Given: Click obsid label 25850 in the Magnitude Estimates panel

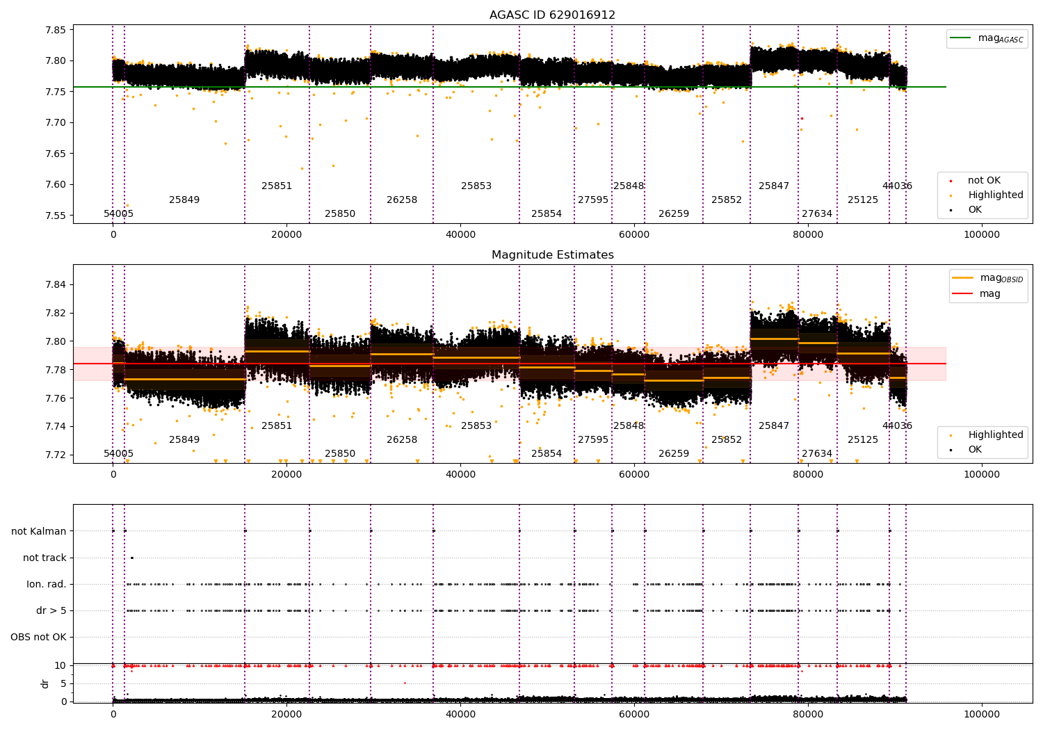Looking at the screenshot, I should click(340, 454).
